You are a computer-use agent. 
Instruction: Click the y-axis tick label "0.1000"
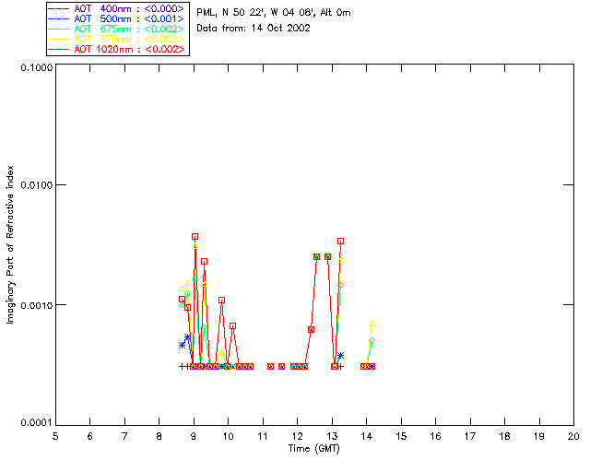point(36,67)
